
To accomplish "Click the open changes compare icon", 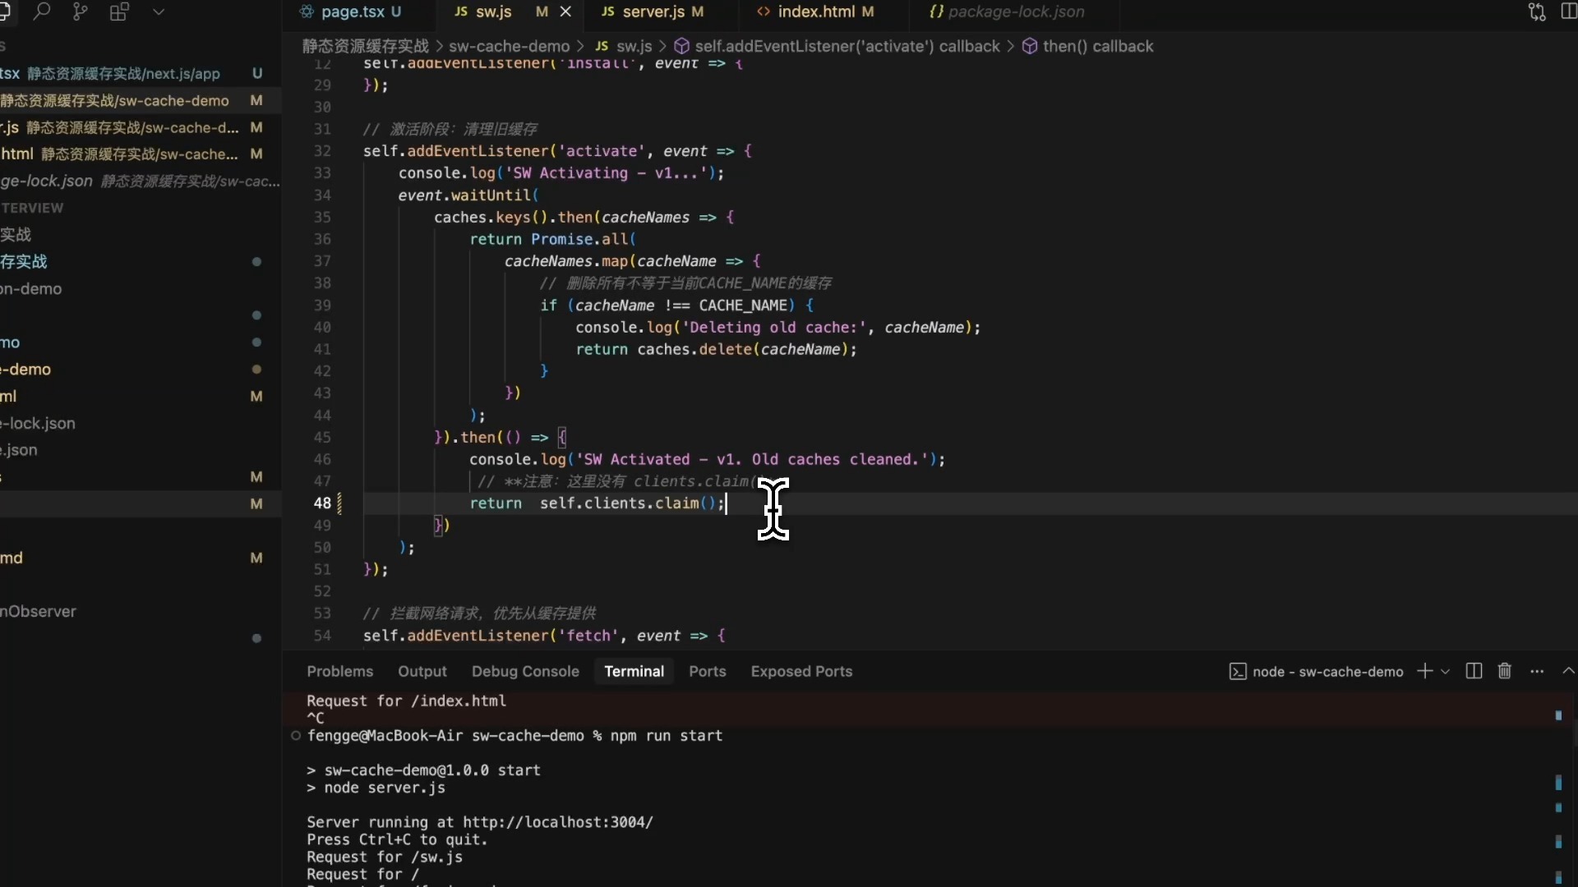I will click(x=1536, y=11).
